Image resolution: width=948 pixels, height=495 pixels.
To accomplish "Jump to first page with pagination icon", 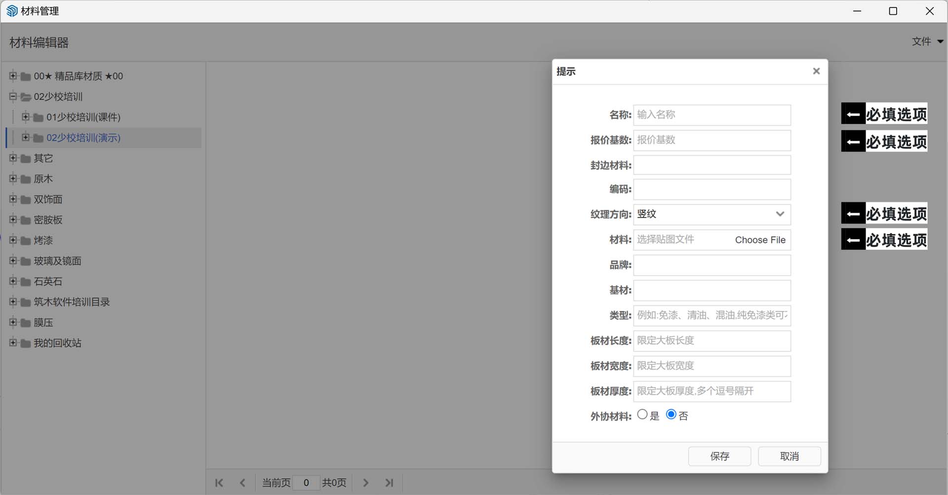I will [x=219, y=483].
